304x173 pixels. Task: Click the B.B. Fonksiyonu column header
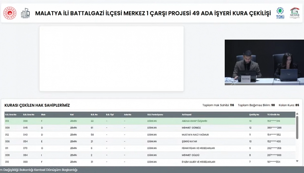click(155, 115)
